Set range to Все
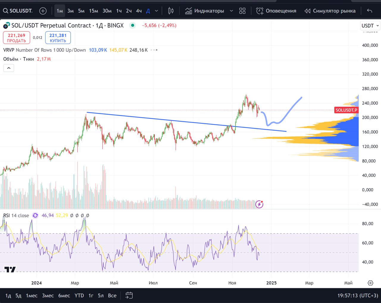 pyautogui.click(x=112, y=296)
